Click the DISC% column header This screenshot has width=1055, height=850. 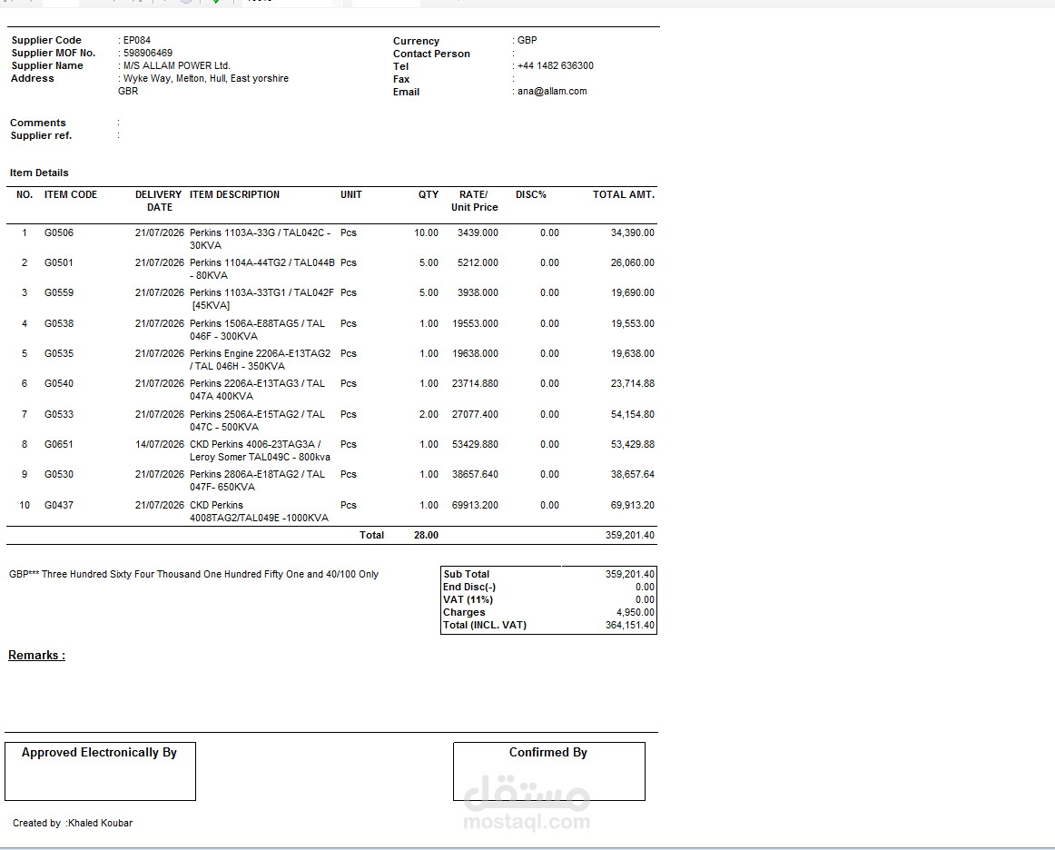click(531, 194)
